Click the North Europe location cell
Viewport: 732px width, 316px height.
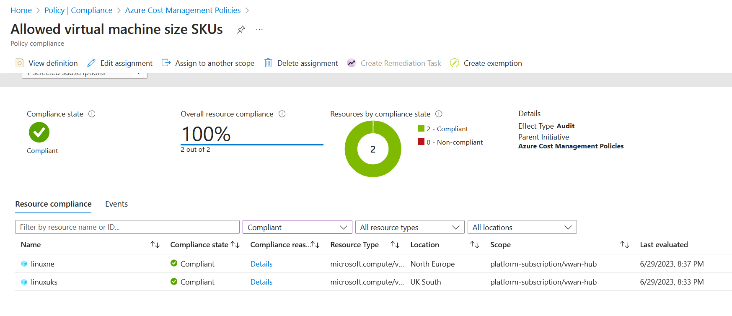[x=432, y=264]
